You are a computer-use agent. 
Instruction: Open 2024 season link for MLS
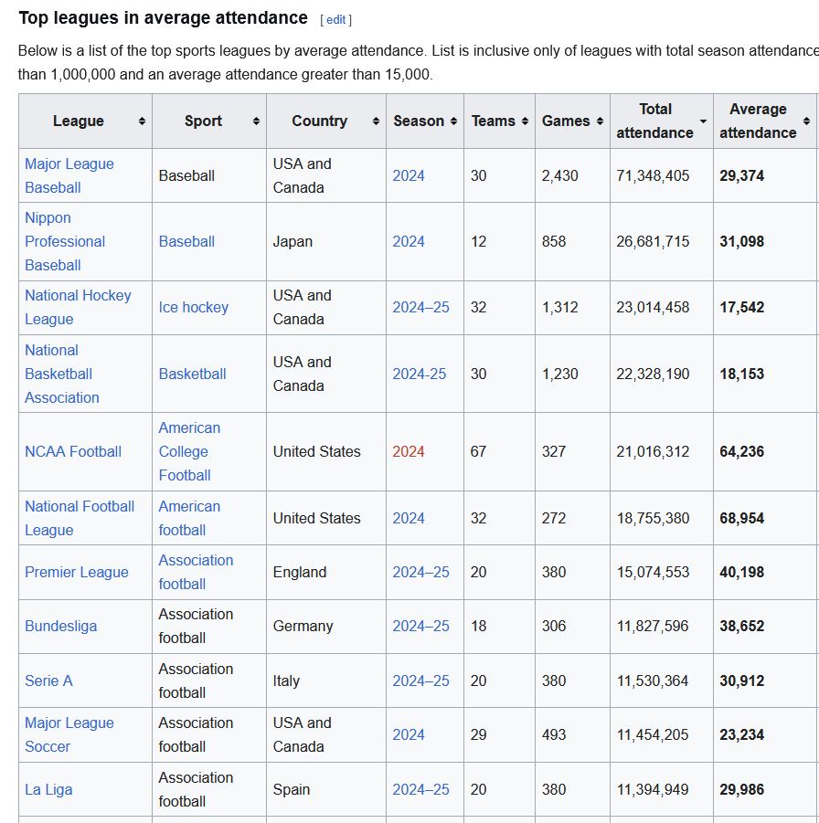pyautogui.click(x=409, y=734)
